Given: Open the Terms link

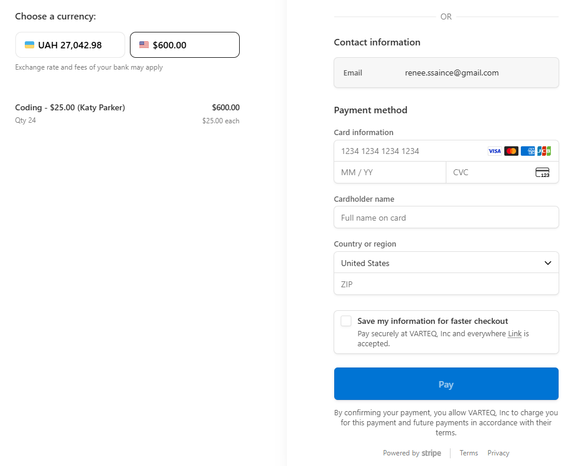Looking at the screenshot, I should pyautogui.click(x=469, y=453).
